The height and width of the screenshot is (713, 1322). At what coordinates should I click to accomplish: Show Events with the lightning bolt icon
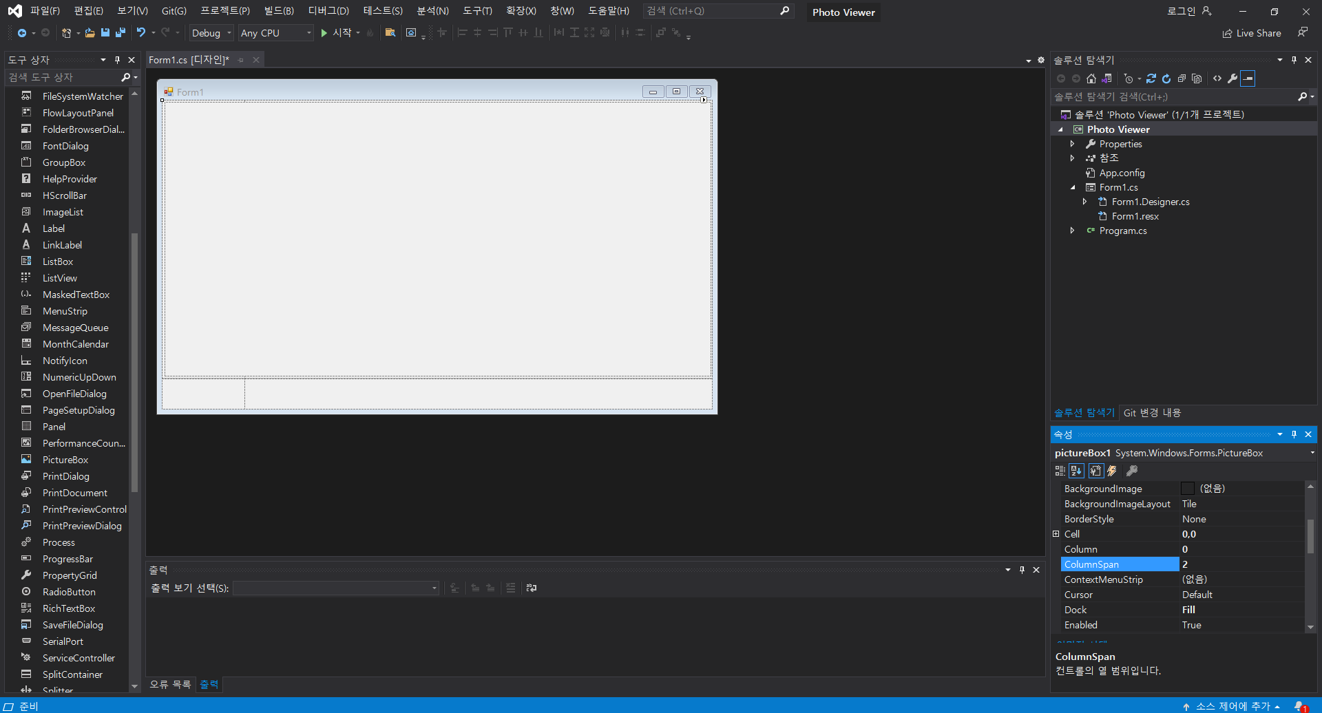[x=1112, y=471]
